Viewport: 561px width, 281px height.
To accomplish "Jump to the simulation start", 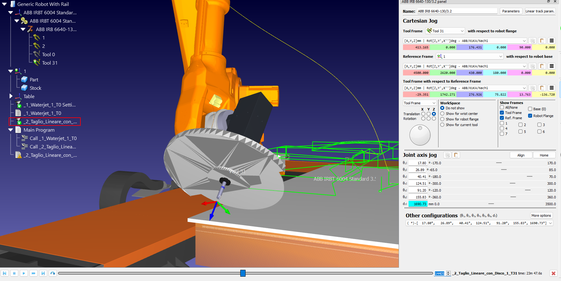I will (x=5, y=273).
